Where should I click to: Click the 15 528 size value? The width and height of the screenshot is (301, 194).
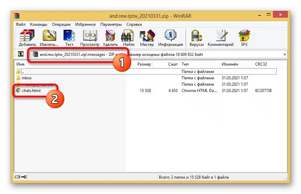[145, 90]
